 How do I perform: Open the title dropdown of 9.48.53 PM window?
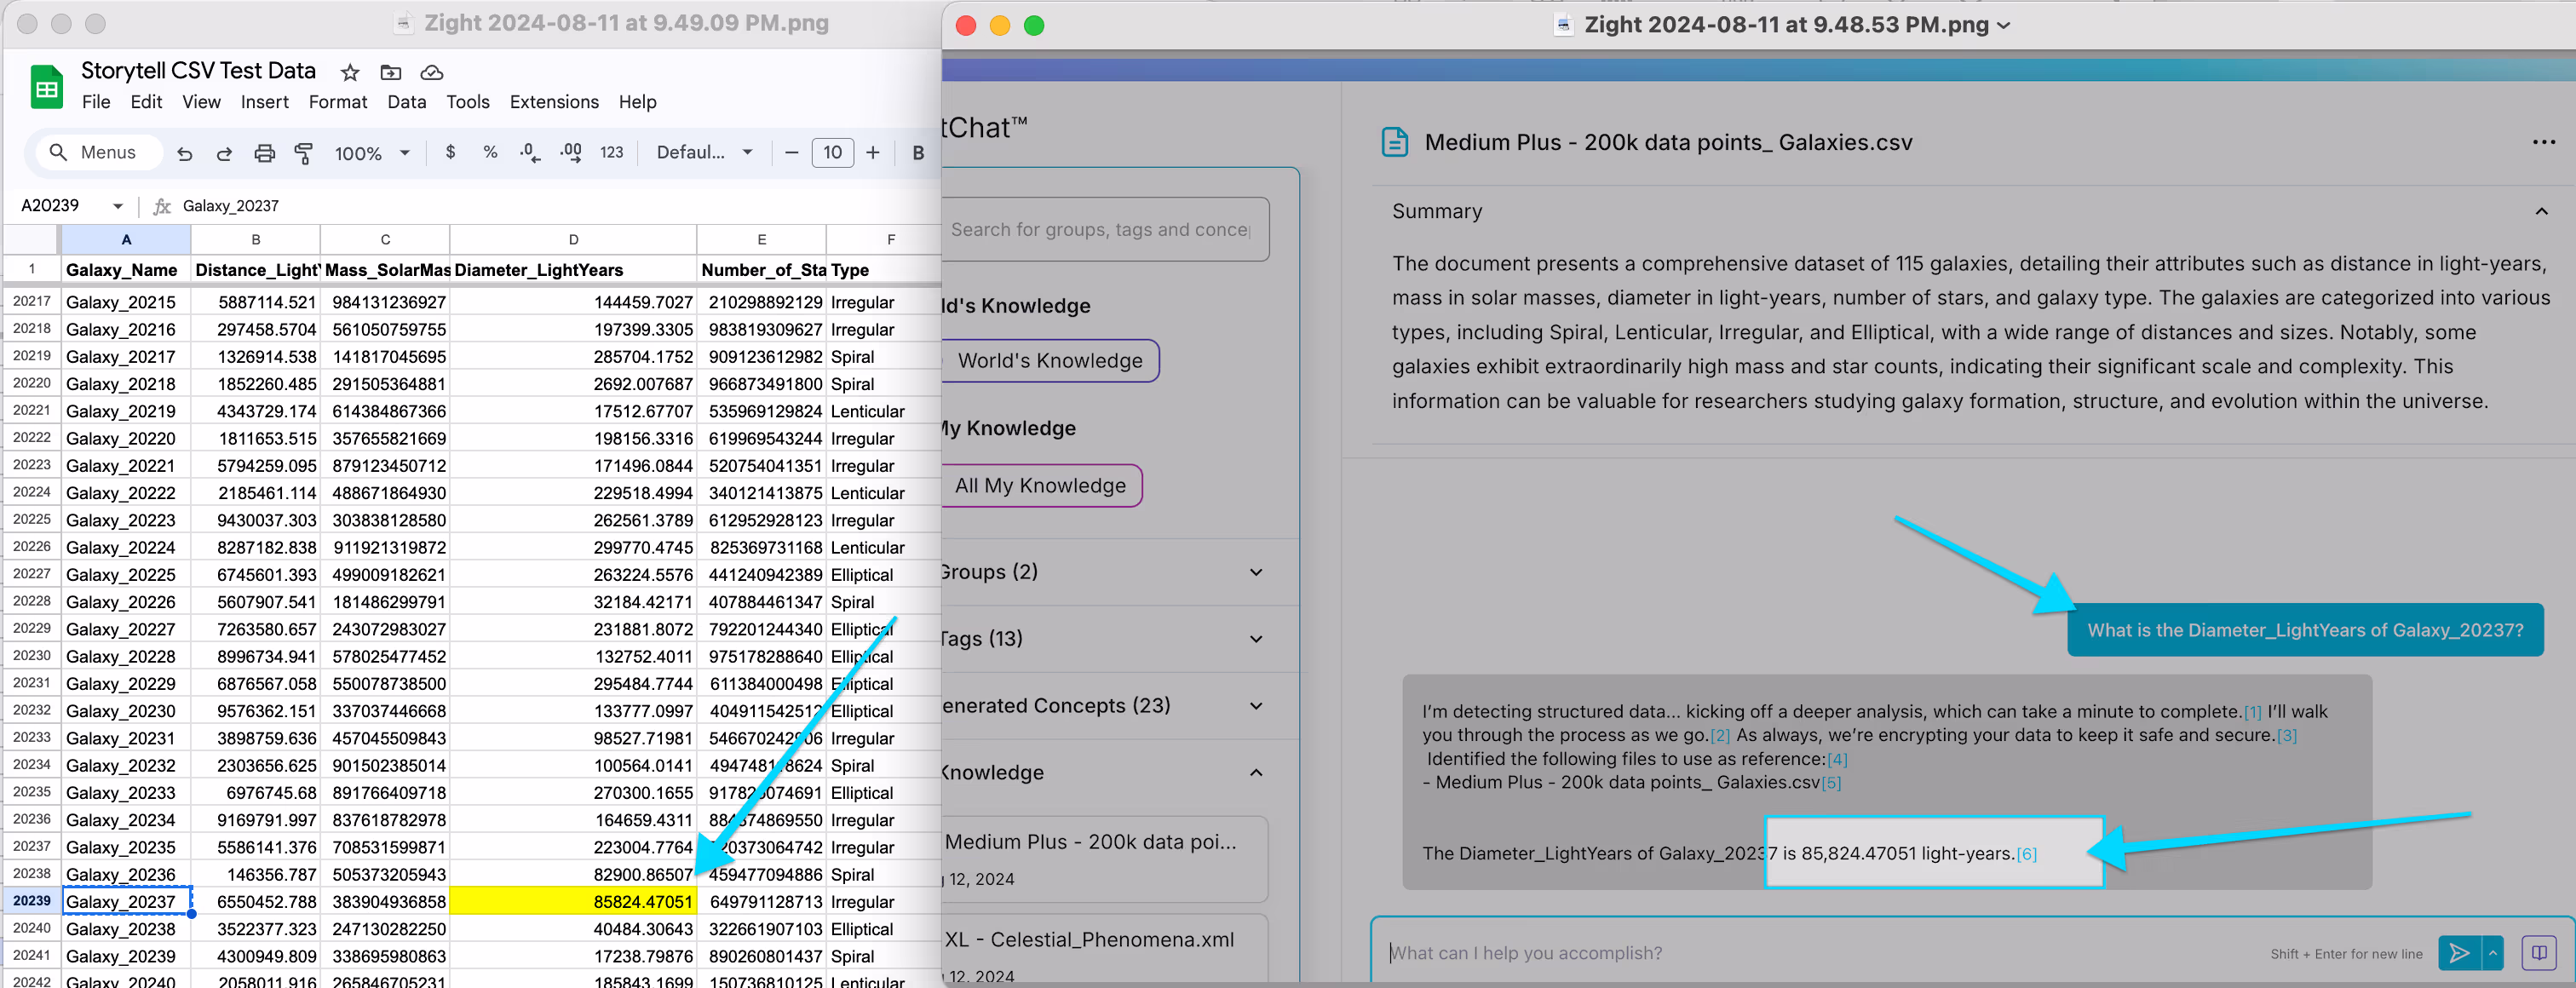pos(2003,25)
